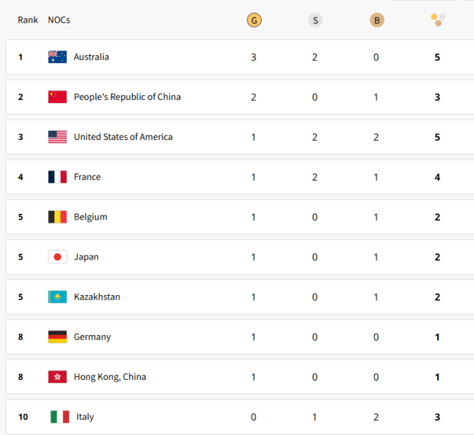Open the Germany country link
This screenshot has height=435, width=474.
click(92, 337)
